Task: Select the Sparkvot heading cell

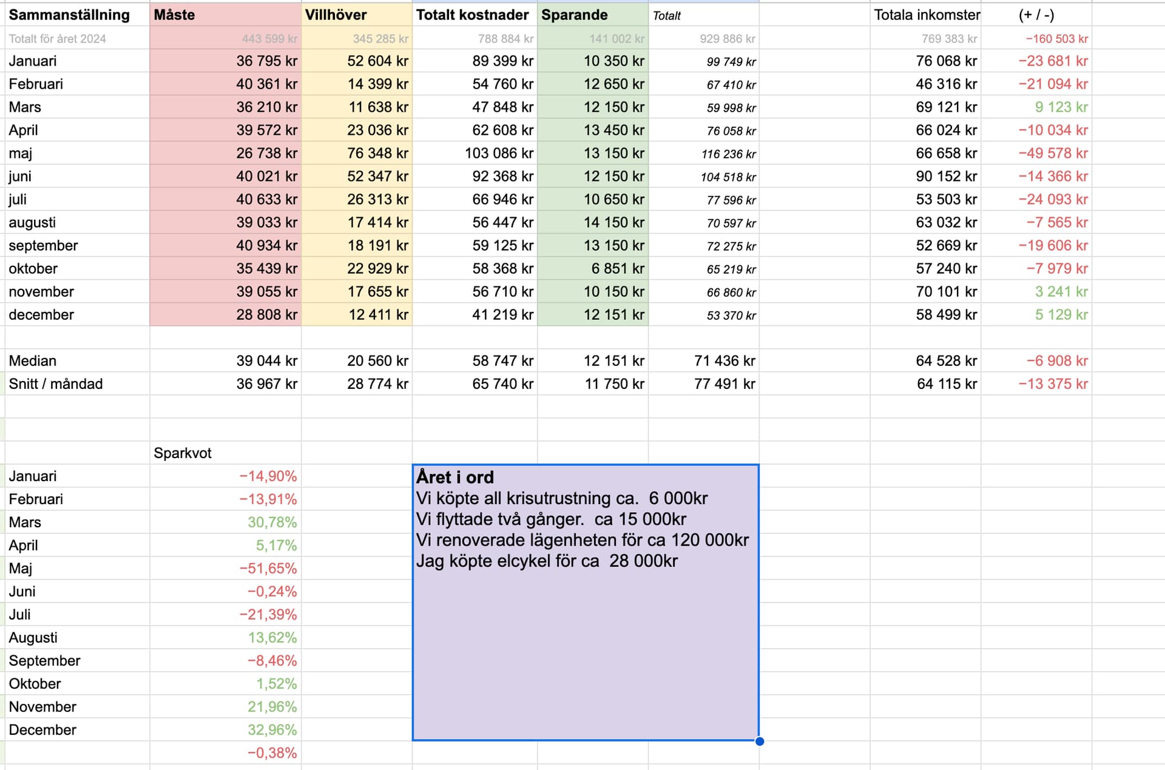Action: (183, 453)
